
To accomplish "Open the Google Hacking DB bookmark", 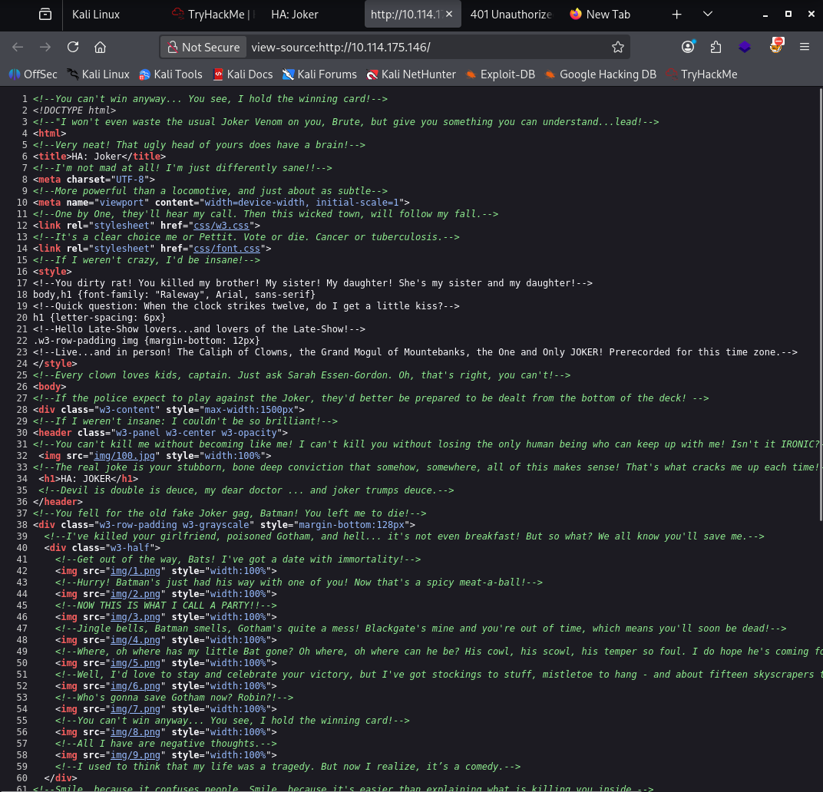I will tap(600, 74).
